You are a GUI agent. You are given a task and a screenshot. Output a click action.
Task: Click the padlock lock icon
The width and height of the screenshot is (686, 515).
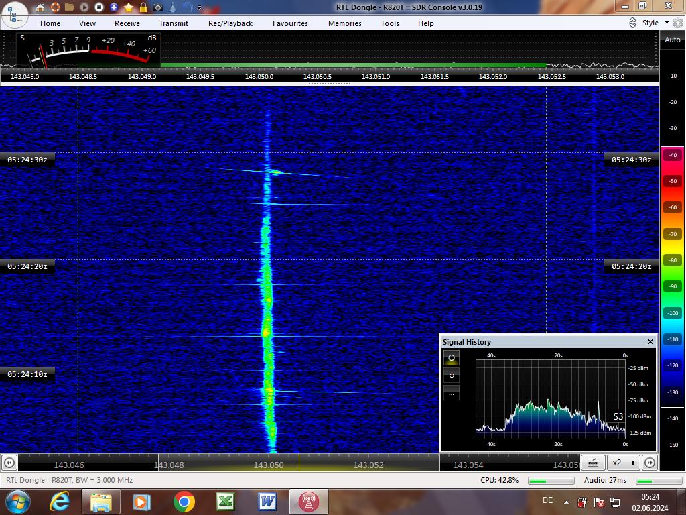(x=143, y=7)
